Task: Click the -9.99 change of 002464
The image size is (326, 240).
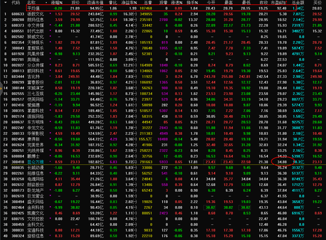Action: (58, 207)
